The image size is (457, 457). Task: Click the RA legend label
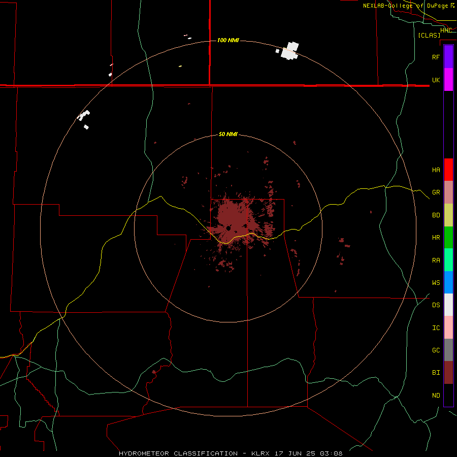(436, 260)
